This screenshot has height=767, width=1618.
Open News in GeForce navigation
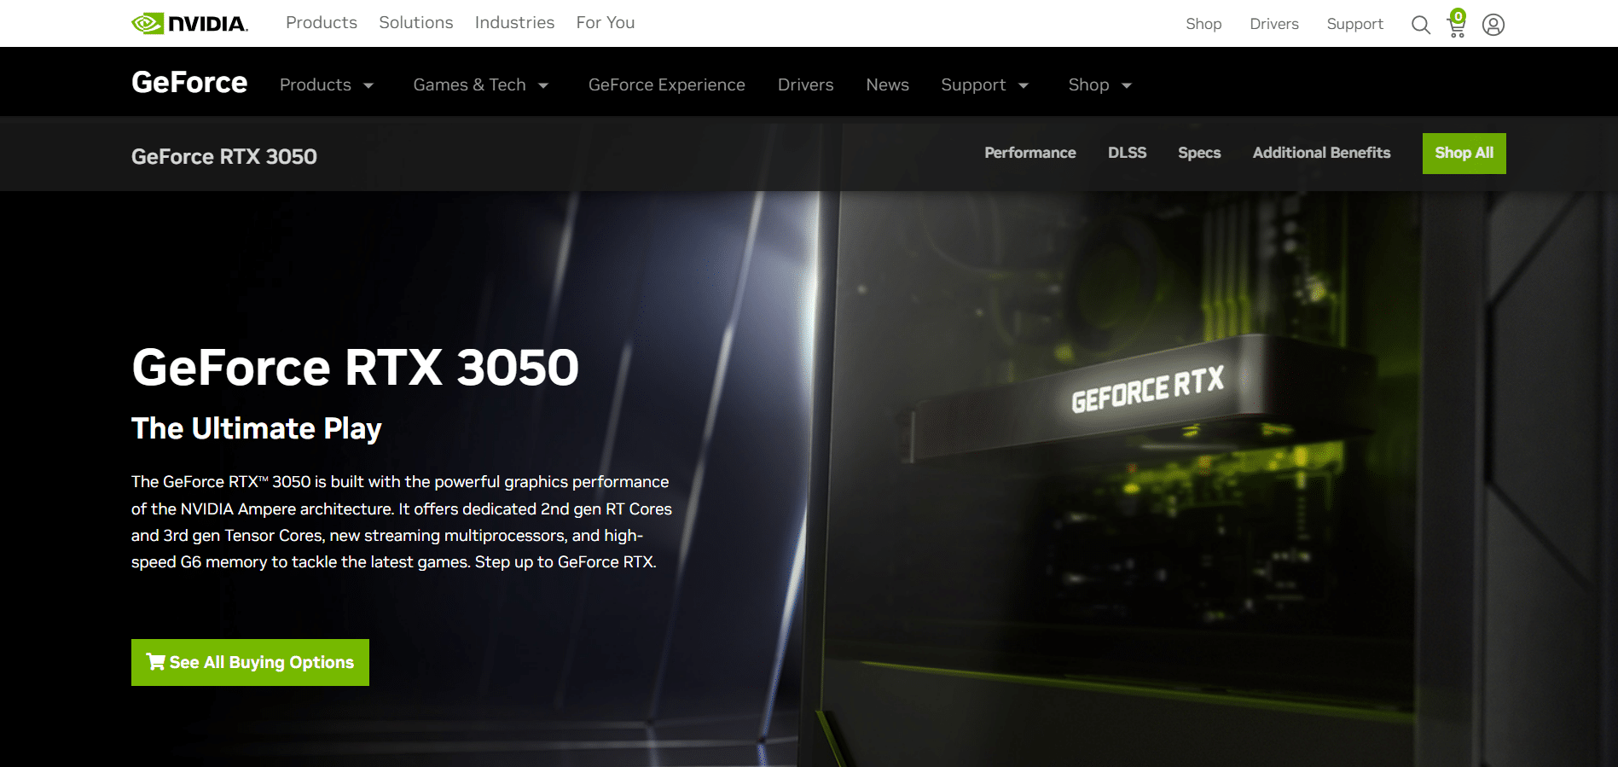[887, 84]
